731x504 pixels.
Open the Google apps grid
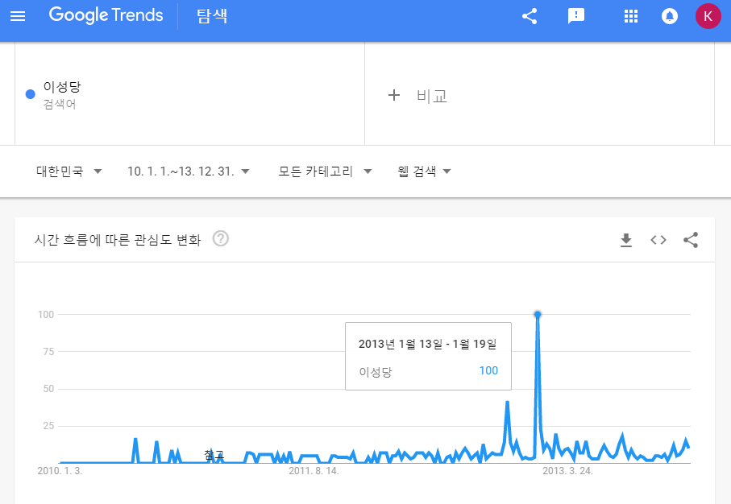(631, 16)
